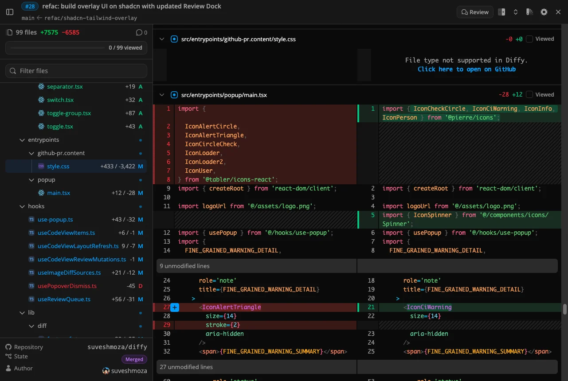Open useCodeViewItems.ts in file tree
Image resolution: width=568 pixels, height=381 pixels.
pyautogui.click(x=66, y=233)
